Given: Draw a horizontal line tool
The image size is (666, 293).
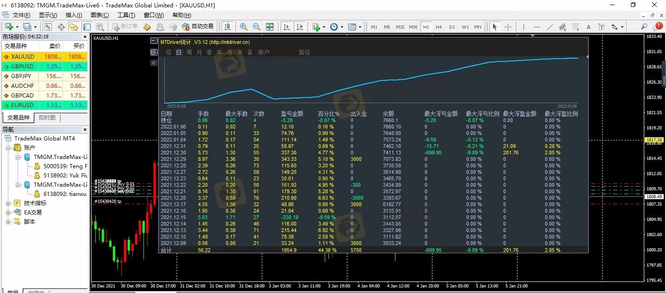Looking at the screenshot, I should [x=536, y=27].
